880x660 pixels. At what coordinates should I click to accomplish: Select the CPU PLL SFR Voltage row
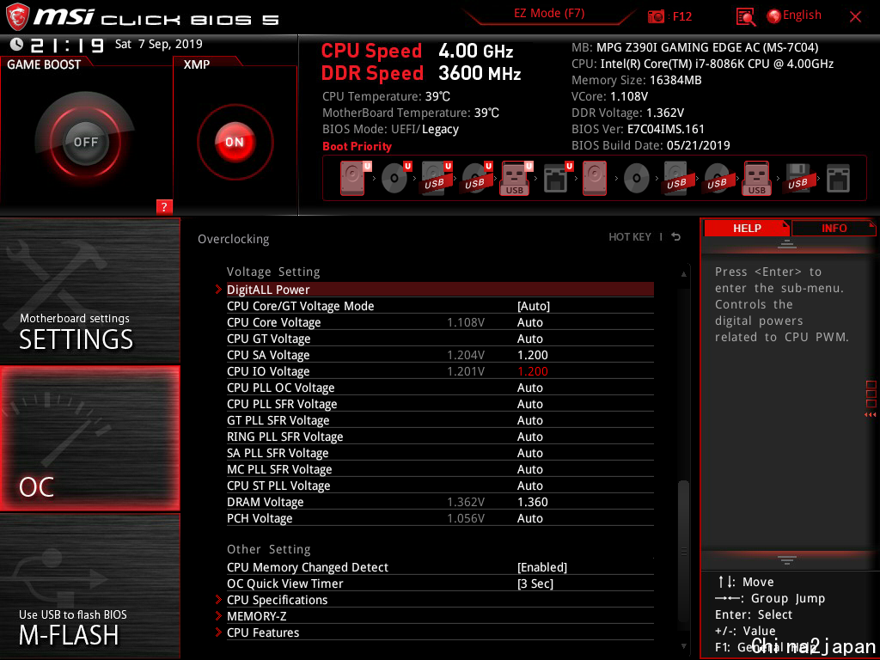(440, 404)
